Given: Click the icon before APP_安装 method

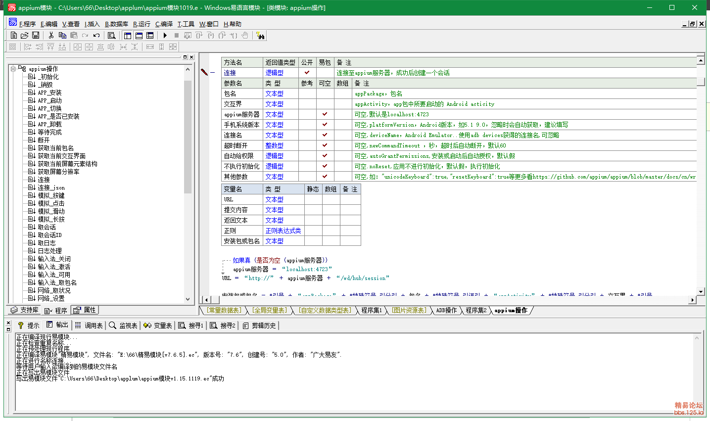Looking at the screenshot, I should (x=32, y=93).
